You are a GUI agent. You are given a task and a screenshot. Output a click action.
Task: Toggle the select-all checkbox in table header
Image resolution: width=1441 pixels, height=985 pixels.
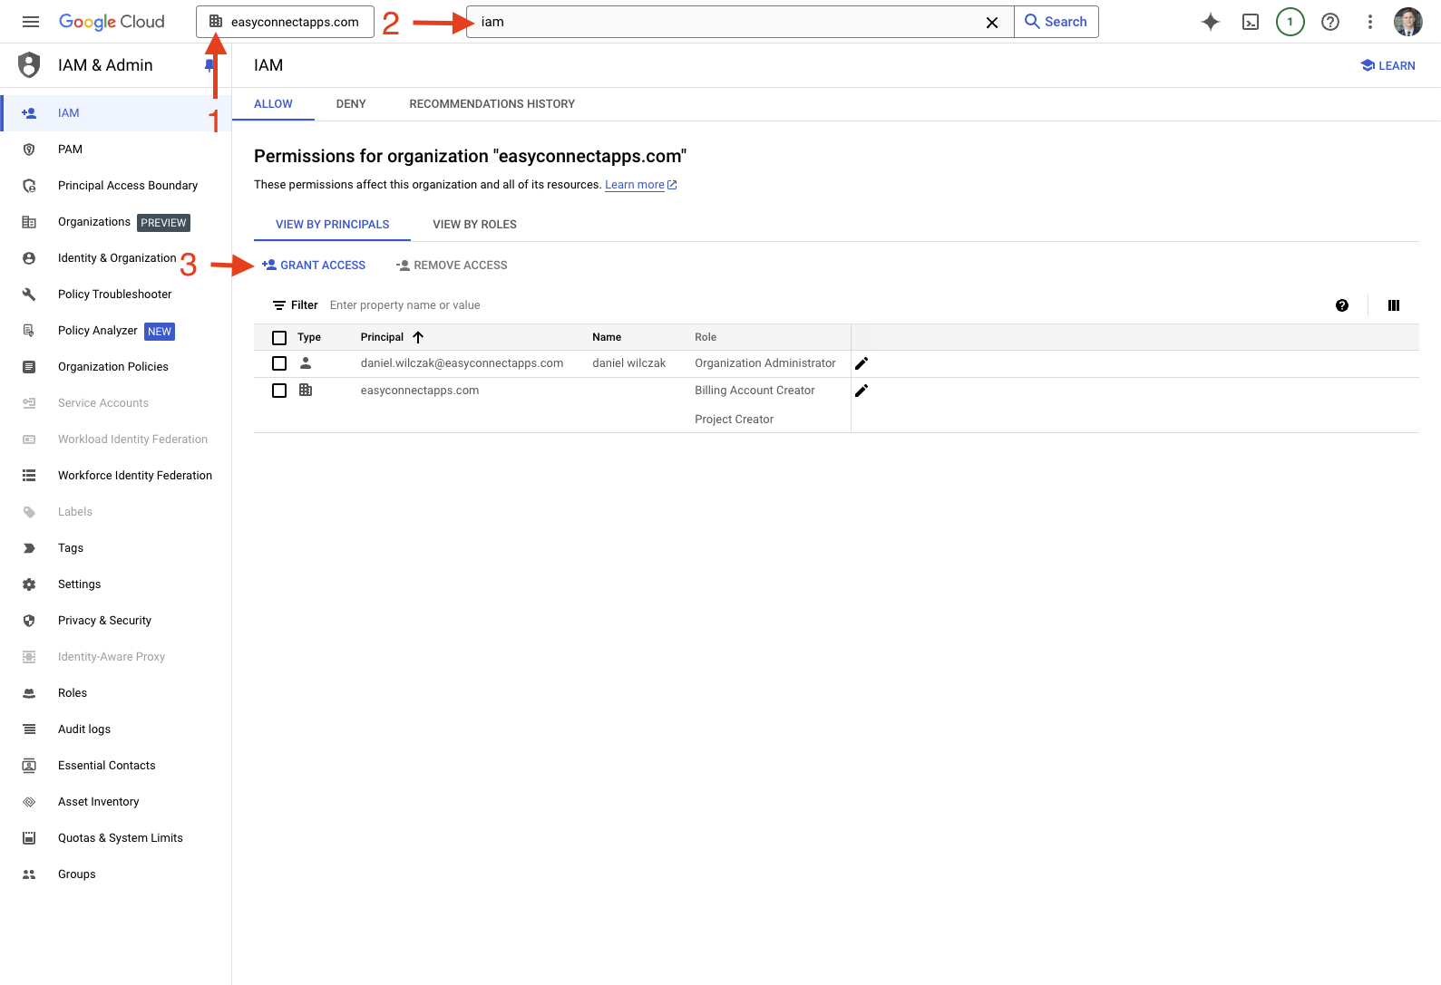pyautogui.click(x=279, y=338)
